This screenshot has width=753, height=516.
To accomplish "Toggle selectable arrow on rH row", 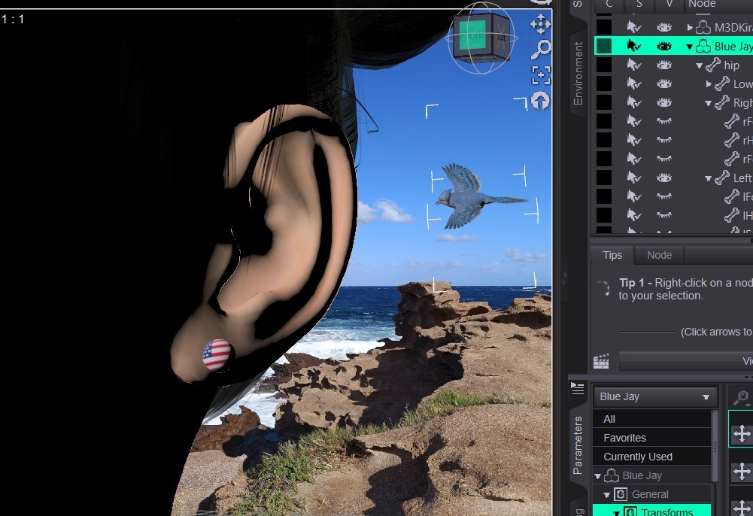I will pos(634,140).
